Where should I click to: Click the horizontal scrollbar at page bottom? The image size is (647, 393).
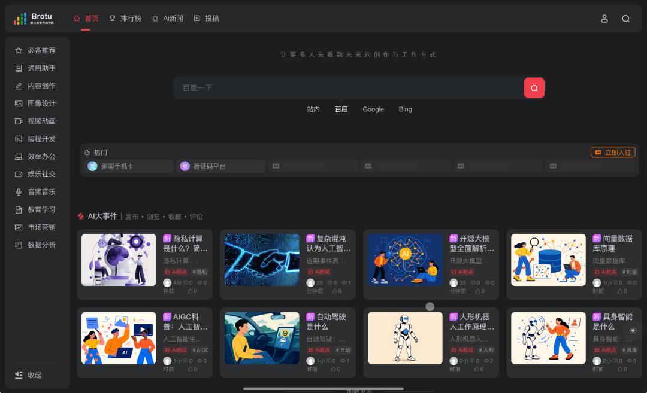pyautogui.click(x=323, y=388)
